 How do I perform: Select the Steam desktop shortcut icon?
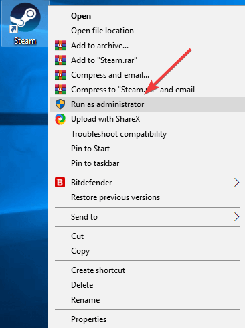[x=25, y=23]
